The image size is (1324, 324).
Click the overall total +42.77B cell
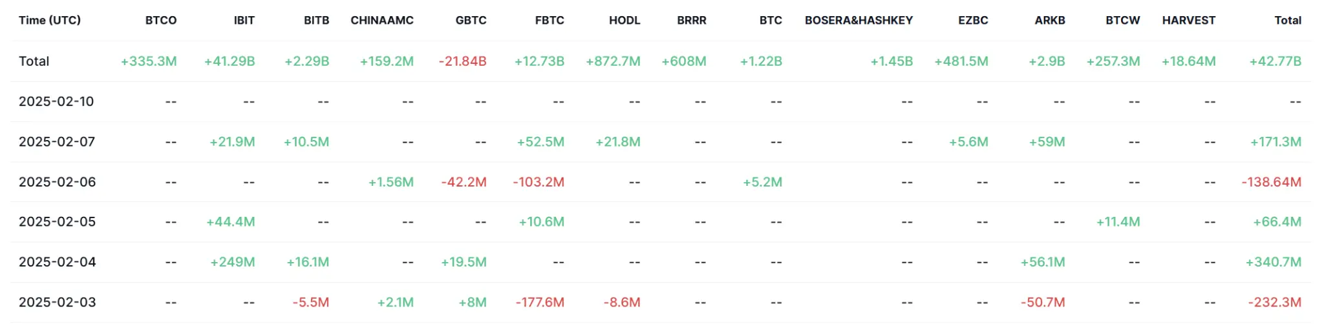click(1275, 61)
